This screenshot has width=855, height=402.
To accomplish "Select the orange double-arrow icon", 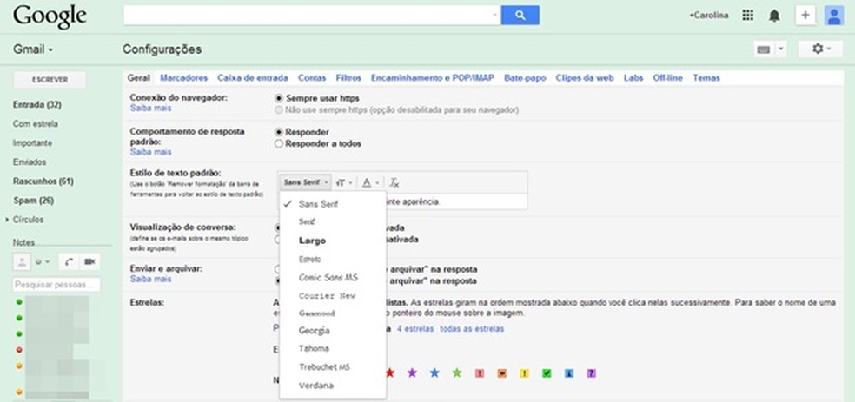I will click(x=501, y=373).
